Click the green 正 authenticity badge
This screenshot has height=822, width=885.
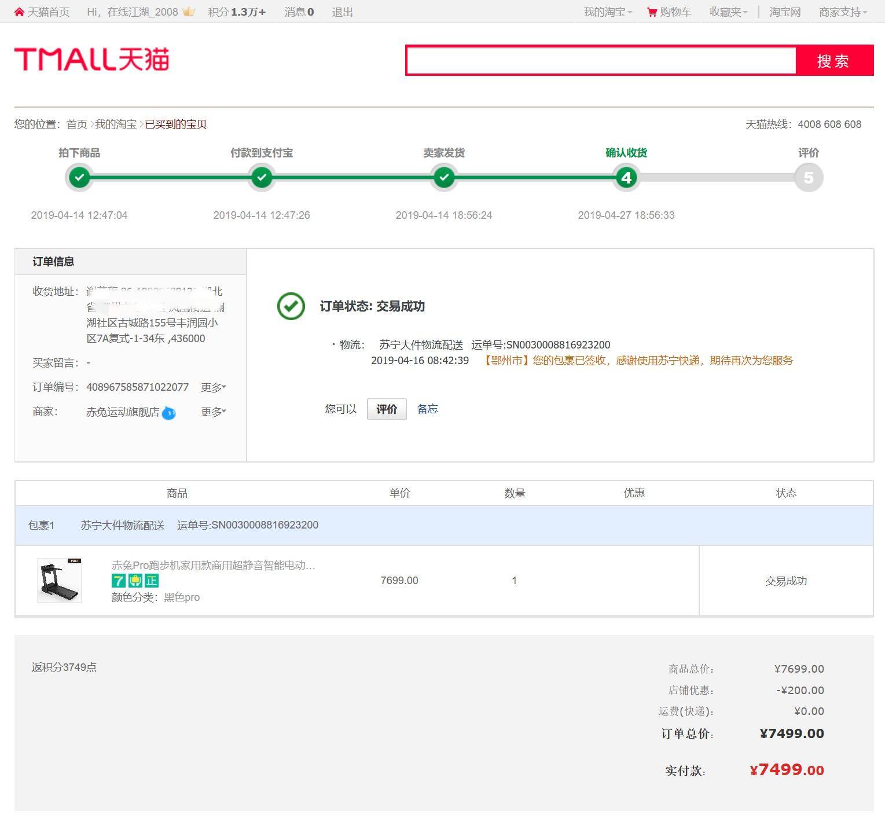pyautogui.click(x=152, y=581)
